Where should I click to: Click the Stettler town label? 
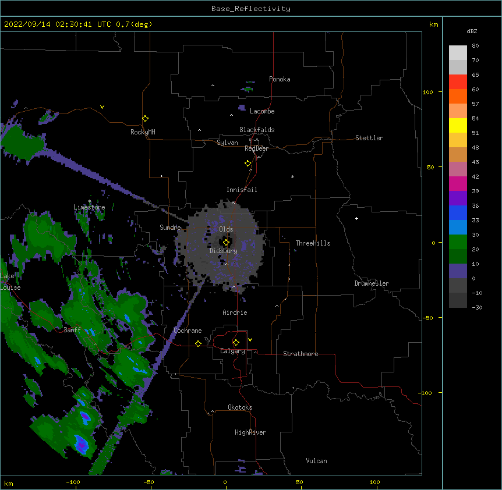pyautogui.click(x=369, y=138)
